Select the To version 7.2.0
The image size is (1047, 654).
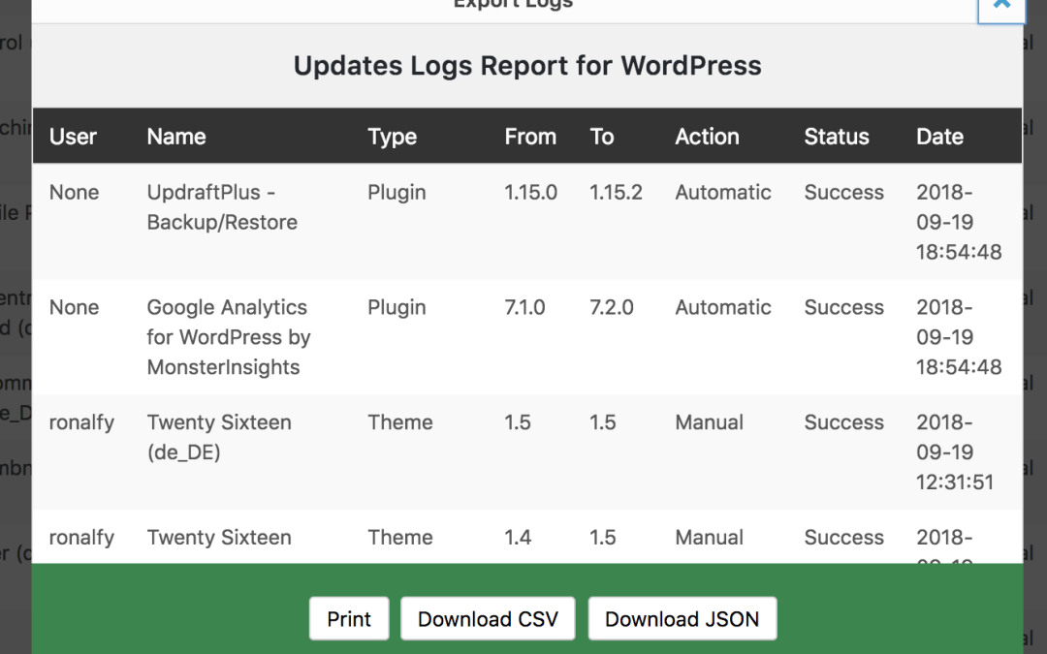tap(612, 307)
